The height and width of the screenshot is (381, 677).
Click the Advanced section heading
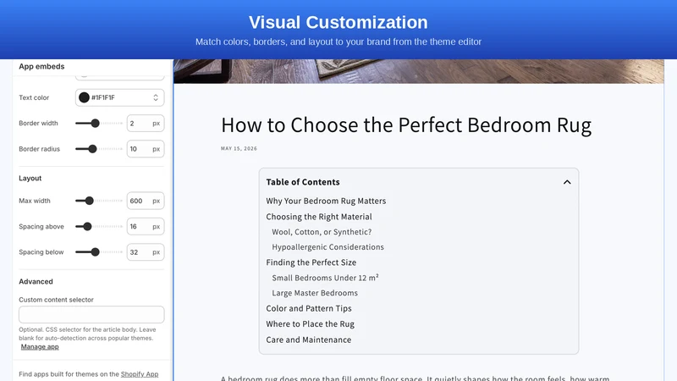(36, 282)
